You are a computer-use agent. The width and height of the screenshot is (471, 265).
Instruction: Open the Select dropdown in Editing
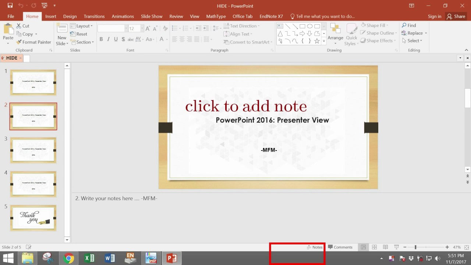pos(412,41)
